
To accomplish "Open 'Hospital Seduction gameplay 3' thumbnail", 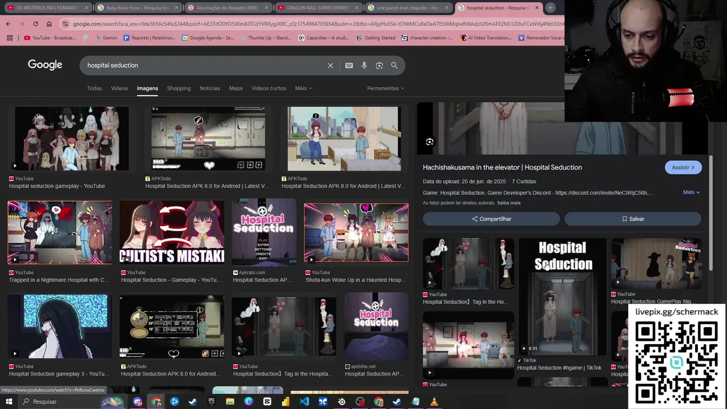I will (60, 326).
